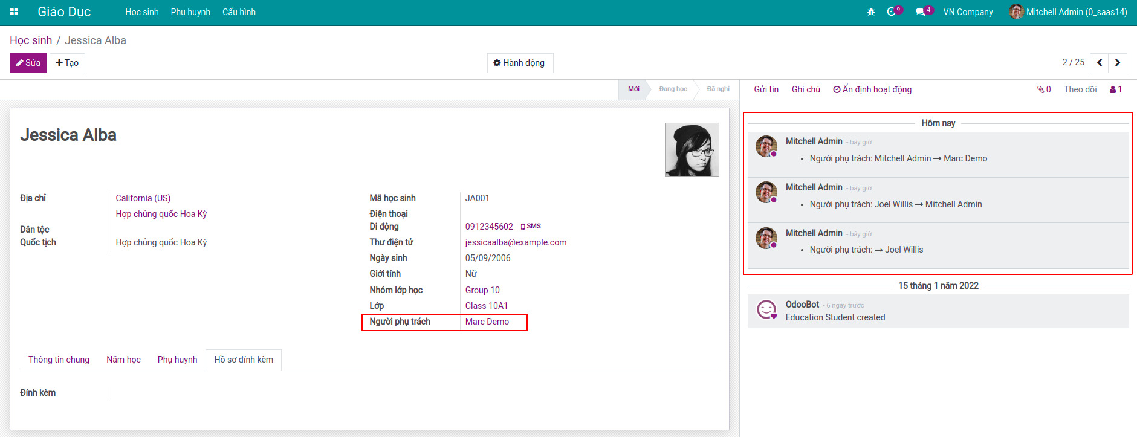
Task: Click Jessica Alba's profile photo
Action: point(692,150)
